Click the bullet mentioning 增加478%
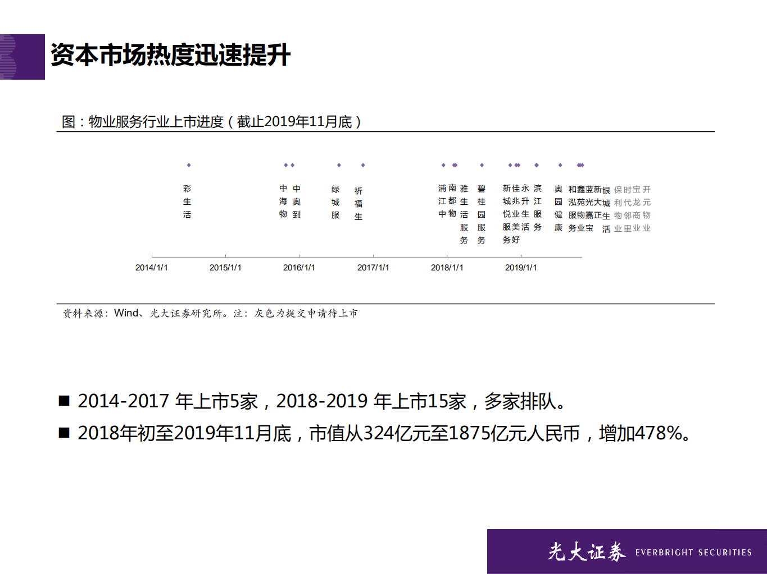 tap(385, 432)
